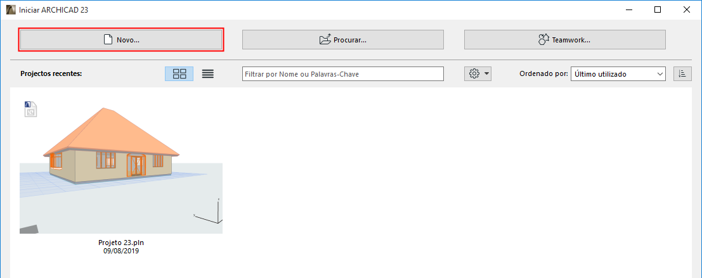The image size is (702, 278).
Task: Click the dropdown arrow next to gear
Action: [486, 74]
